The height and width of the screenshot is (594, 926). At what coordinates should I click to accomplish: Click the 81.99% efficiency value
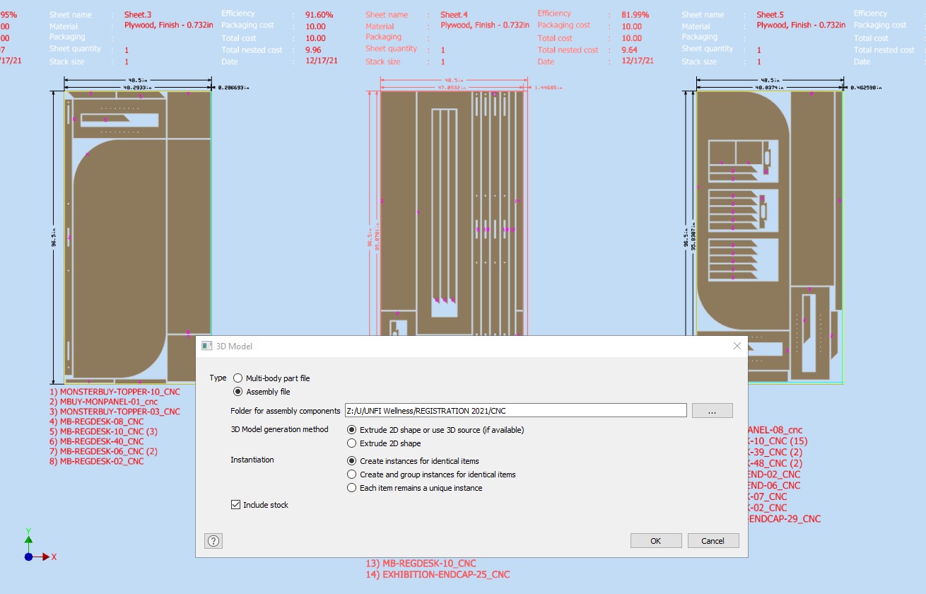point(635,14)
